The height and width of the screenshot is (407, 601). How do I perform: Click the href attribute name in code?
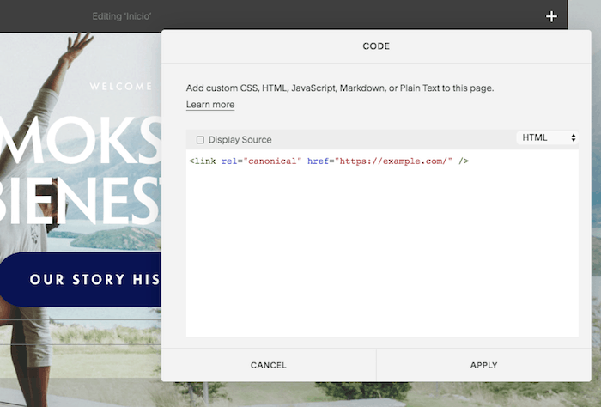(319, 161)
